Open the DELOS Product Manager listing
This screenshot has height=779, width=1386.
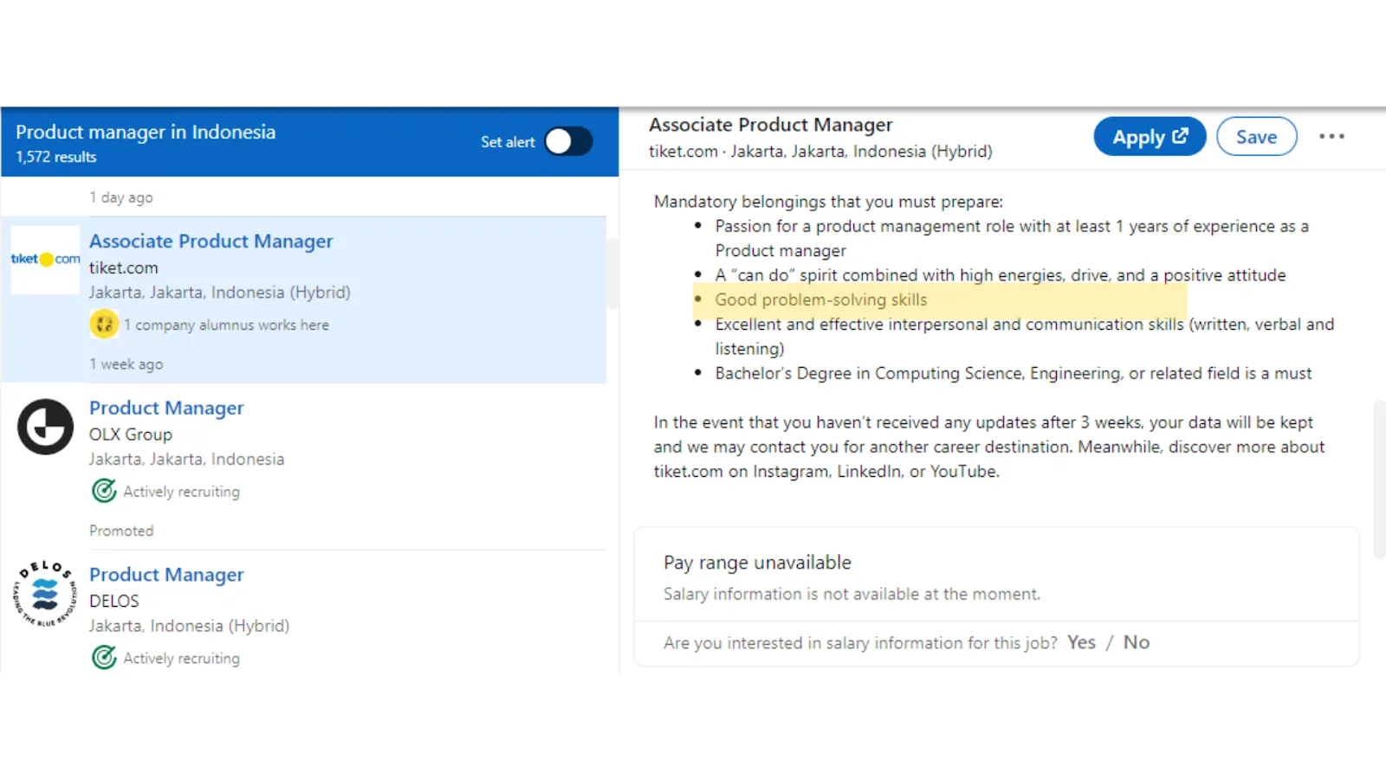[166, 575]
